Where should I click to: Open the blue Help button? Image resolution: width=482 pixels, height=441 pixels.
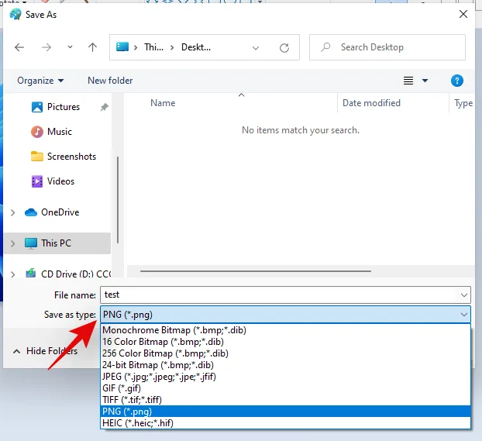(x=457, y=81)
